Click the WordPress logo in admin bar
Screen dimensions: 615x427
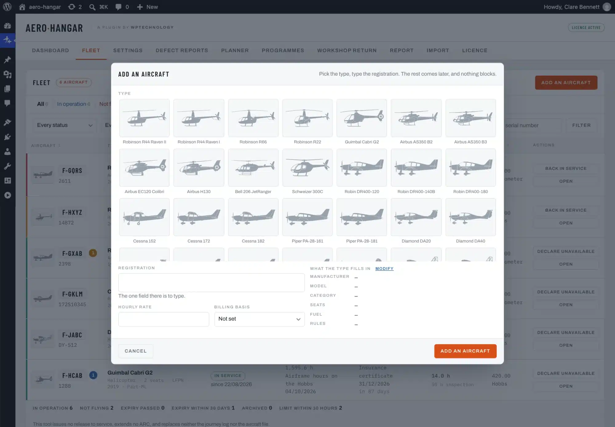7,7
